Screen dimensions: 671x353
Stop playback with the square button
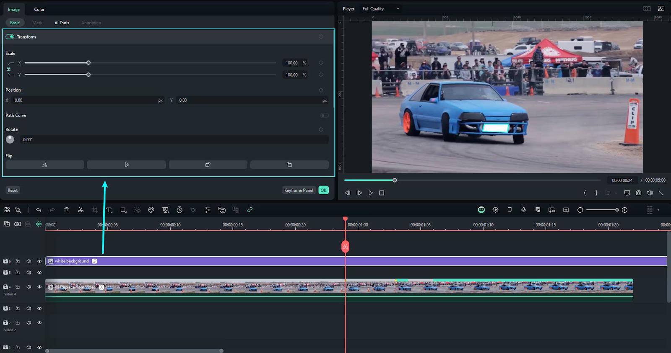click(382, 193)
